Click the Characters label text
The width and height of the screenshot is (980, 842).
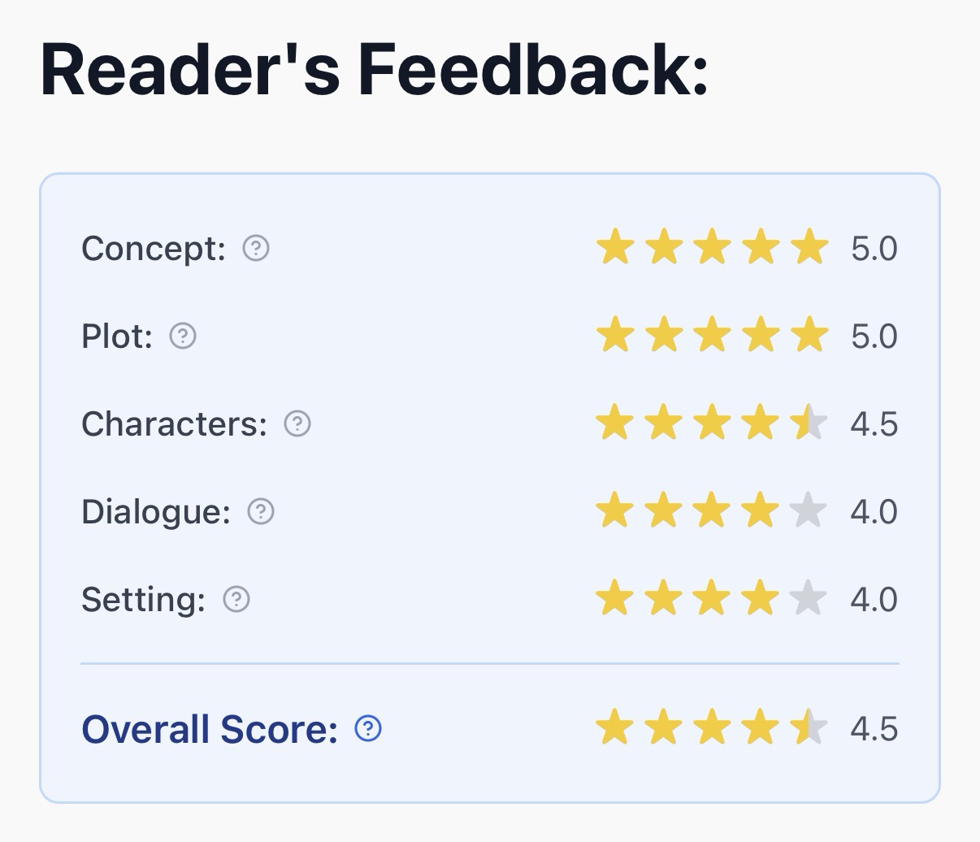(174, 423)
